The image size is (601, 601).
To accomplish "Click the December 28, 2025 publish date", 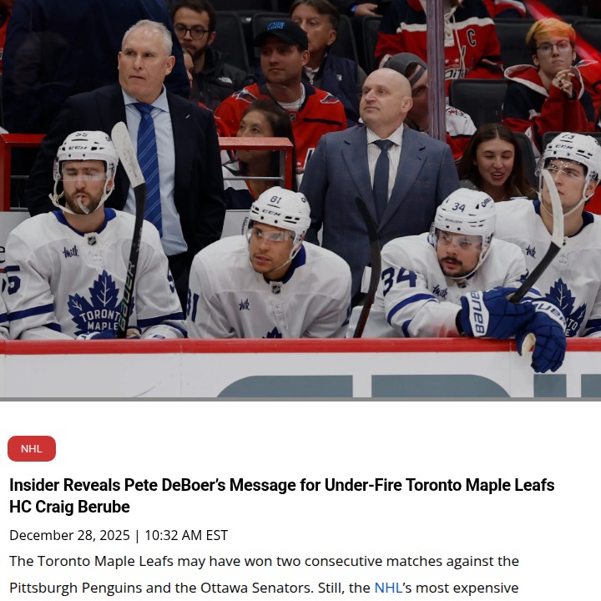I will [x=69, y=535].
